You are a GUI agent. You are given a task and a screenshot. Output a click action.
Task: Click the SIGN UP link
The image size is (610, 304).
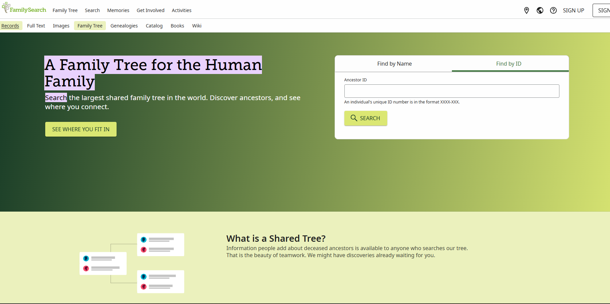click(573, 10)
